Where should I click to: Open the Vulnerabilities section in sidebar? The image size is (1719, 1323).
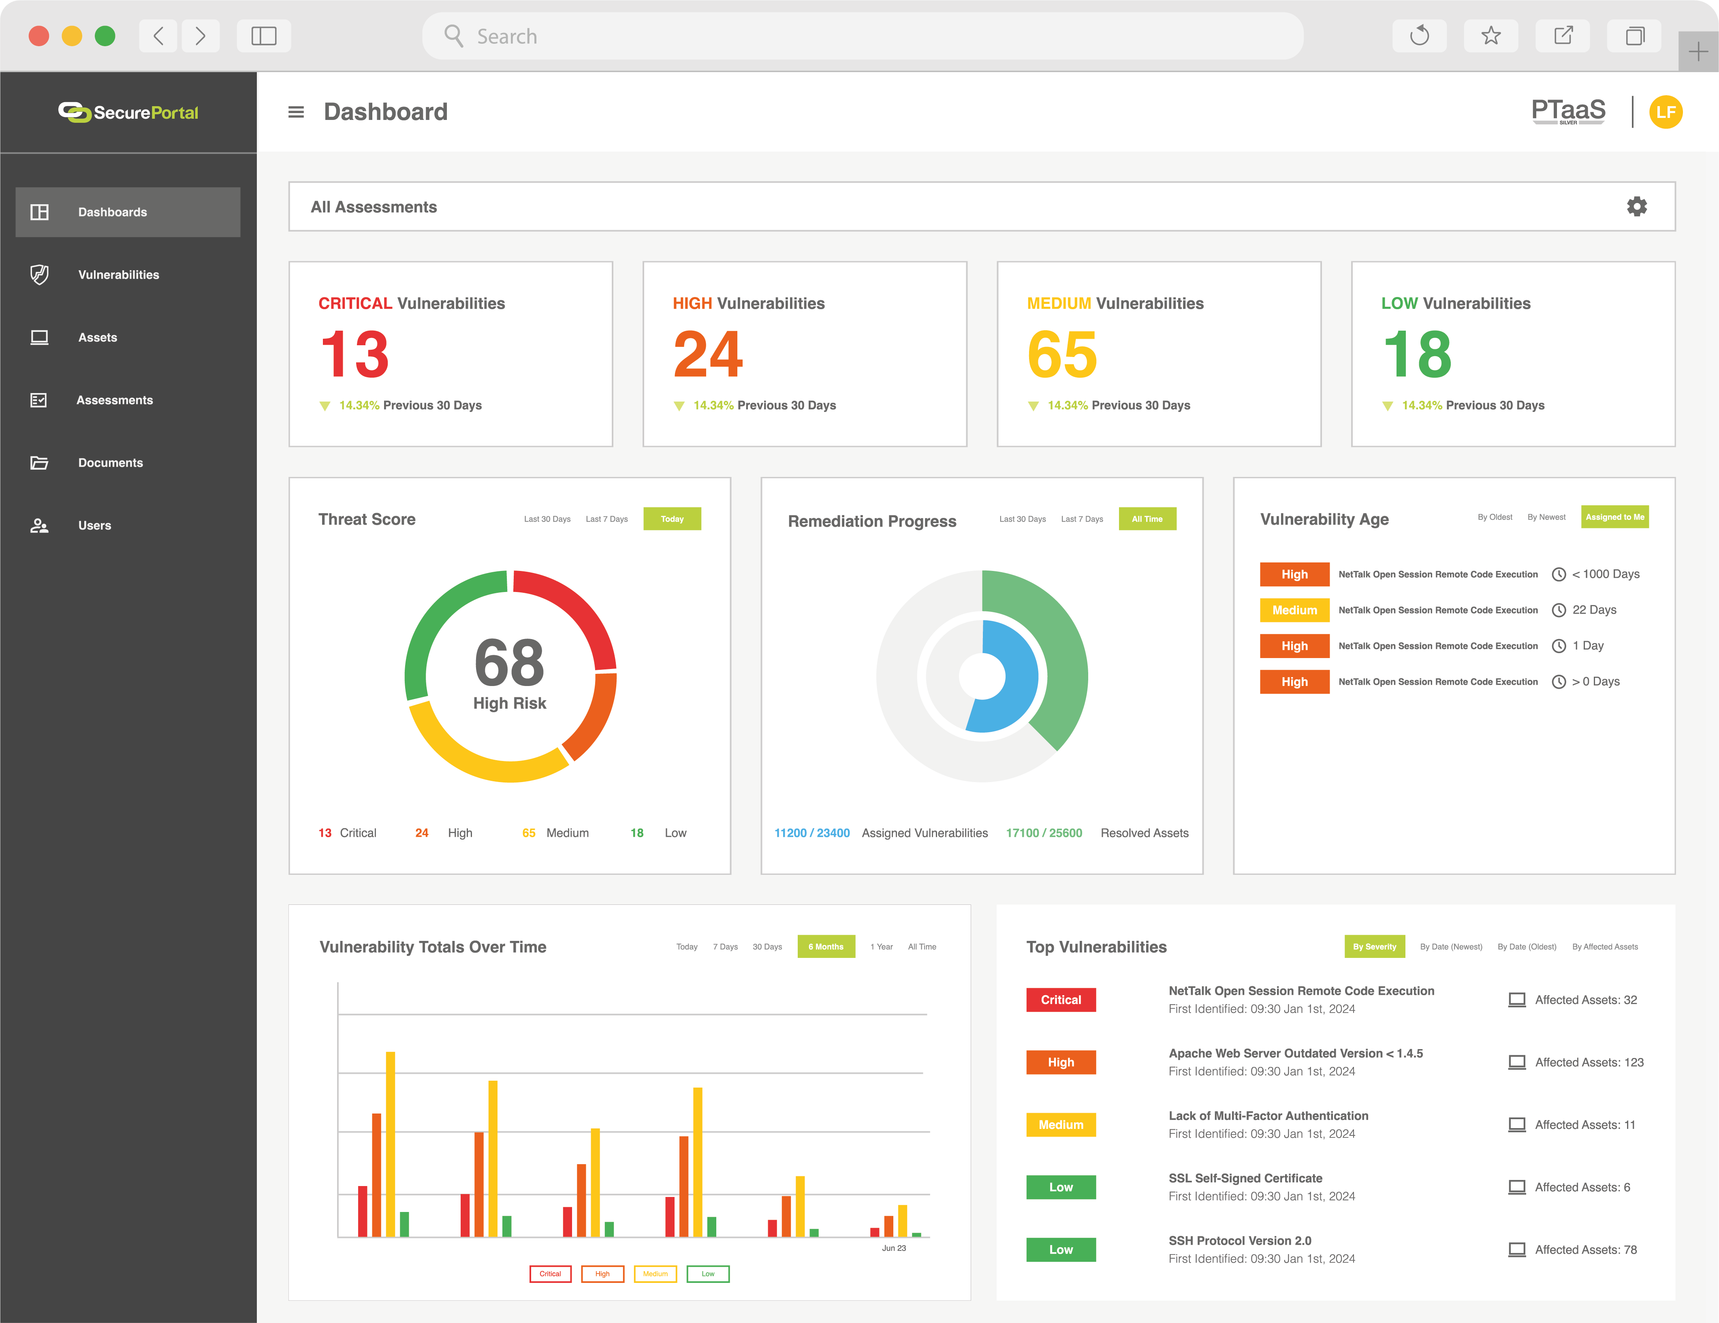(x=119, y=274)
